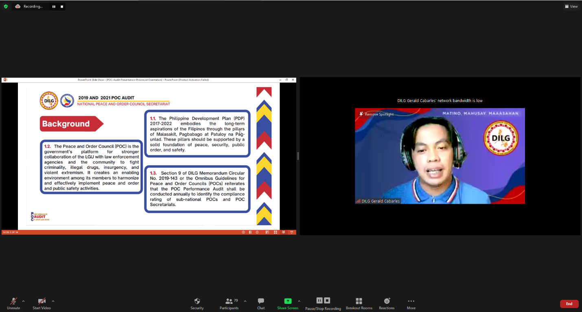
Task: Open the More options menu
Action: (x=411, y=303)
